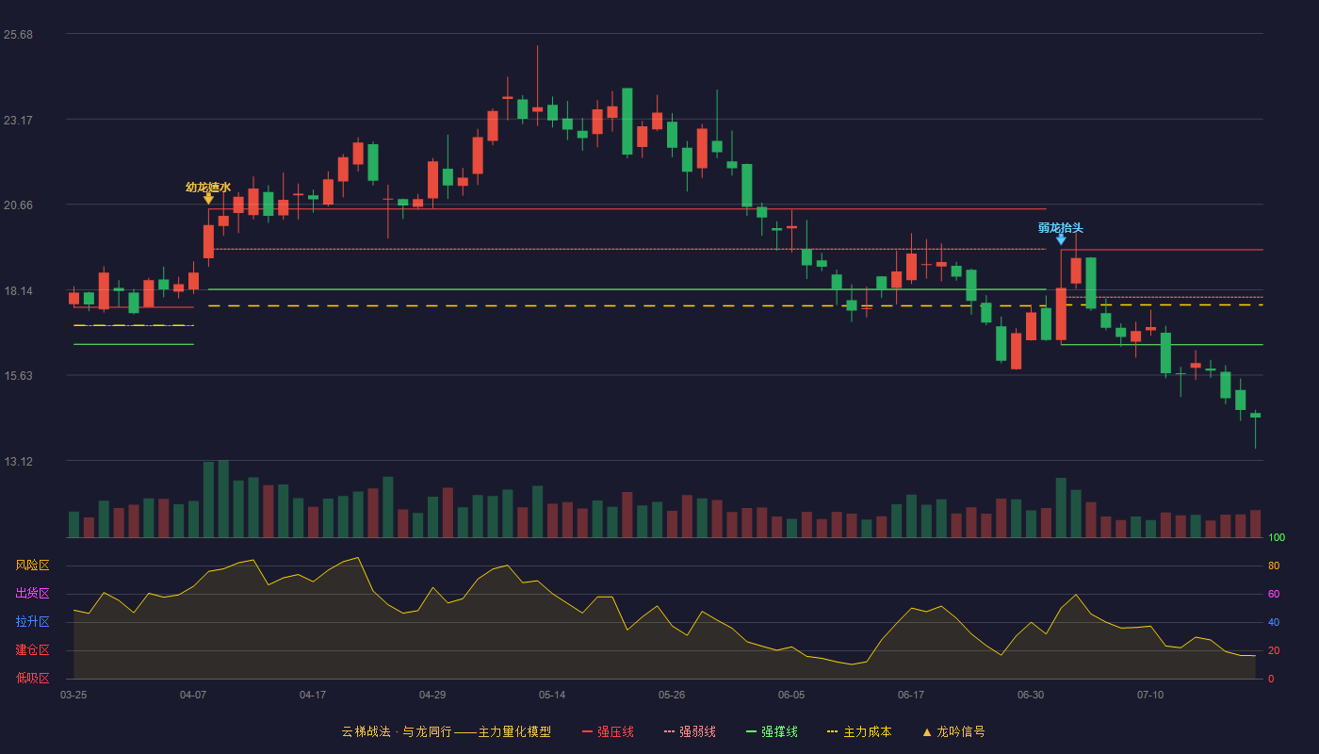Click date label 04-29

coord(432,695)
